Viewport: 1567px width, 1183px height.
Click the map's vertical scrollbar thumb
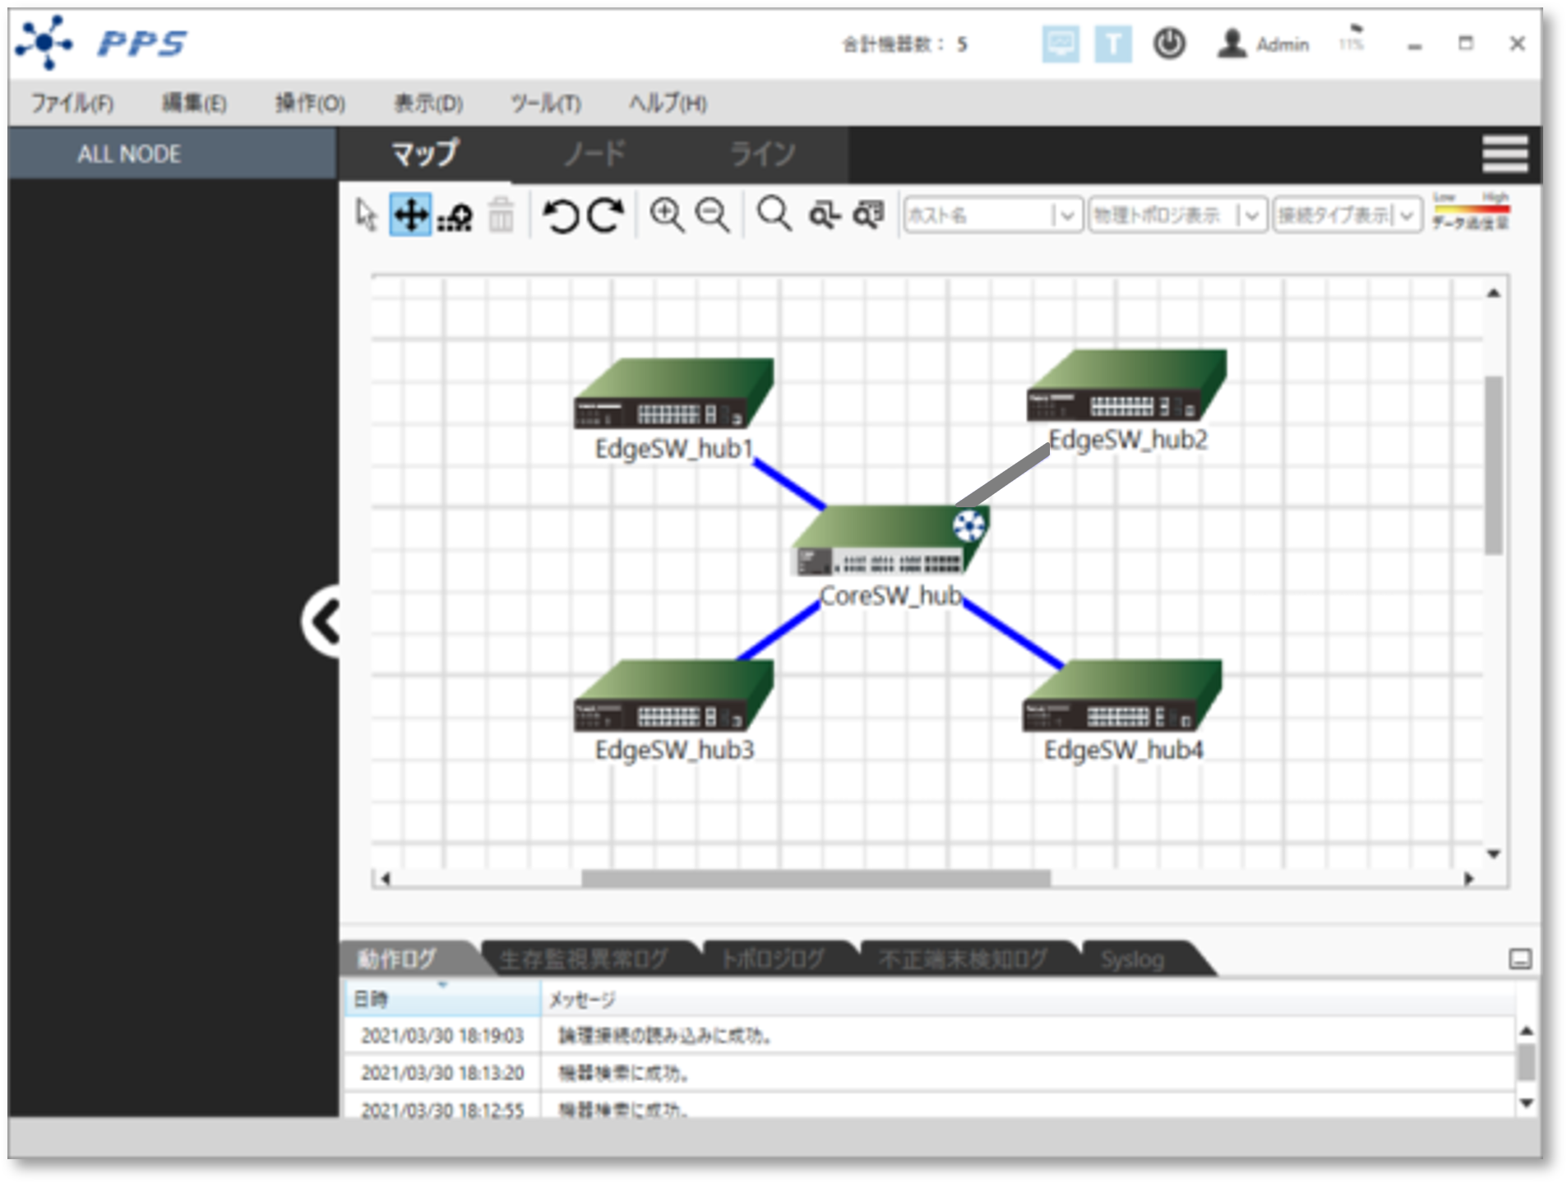click(1494, 464)
